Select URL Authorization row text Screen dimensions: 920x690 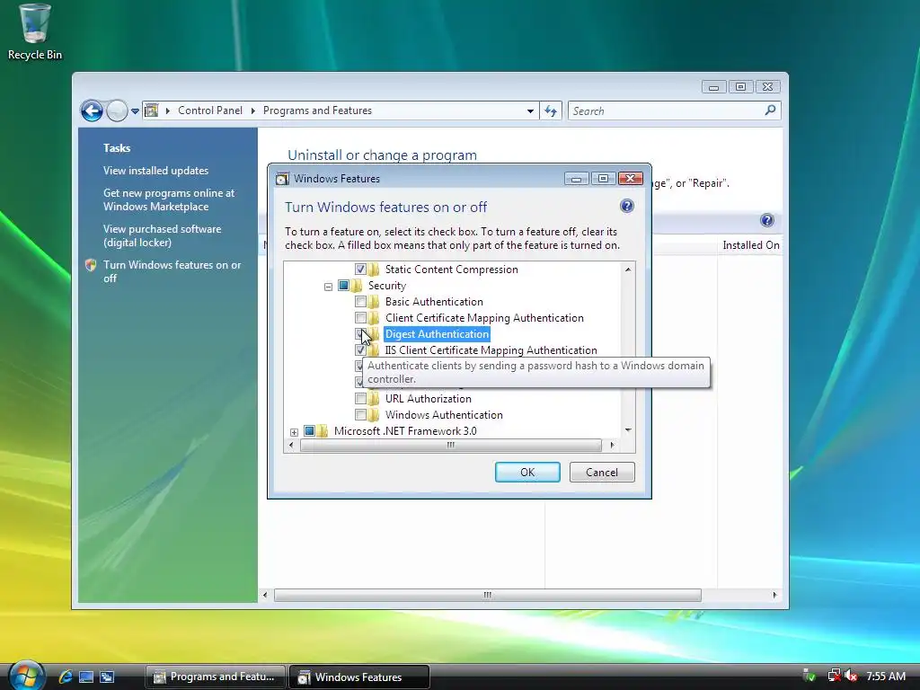[428, 399]
